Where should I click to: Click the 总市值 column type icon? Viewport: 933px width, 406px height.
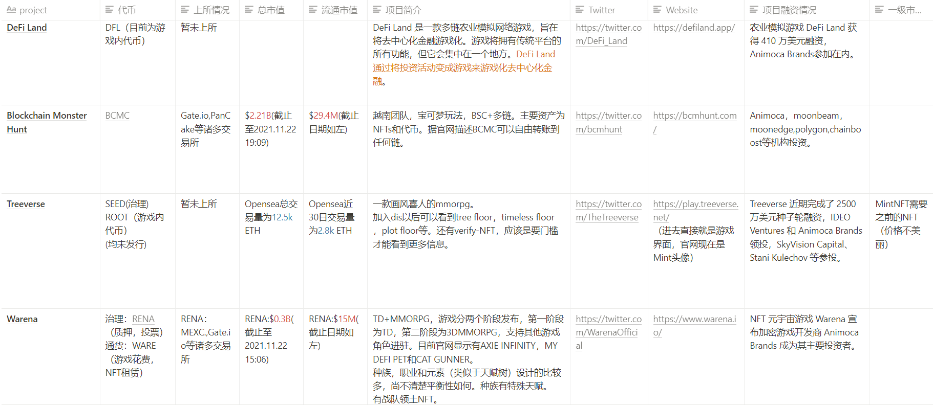249,10
